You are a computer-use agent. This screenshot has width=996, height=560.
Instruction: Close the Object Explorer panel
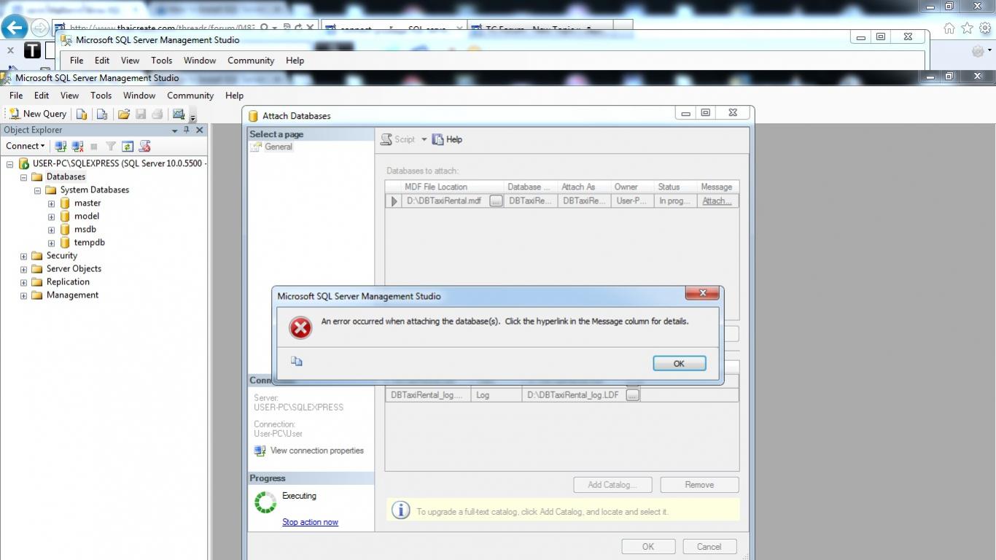point(200,130)
